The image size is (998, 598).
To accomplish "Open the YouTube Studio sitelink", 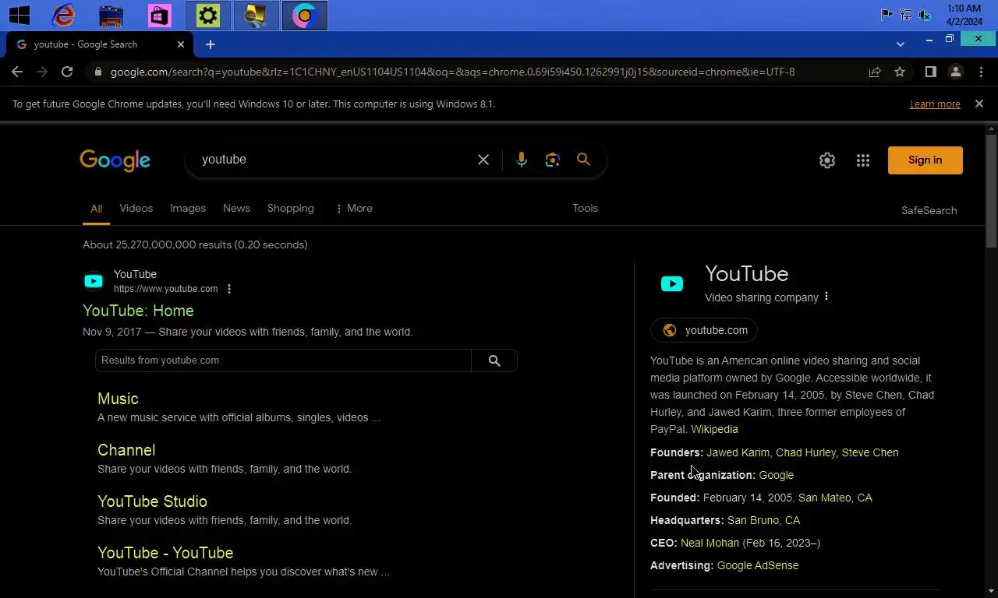I will coord(152,501).
